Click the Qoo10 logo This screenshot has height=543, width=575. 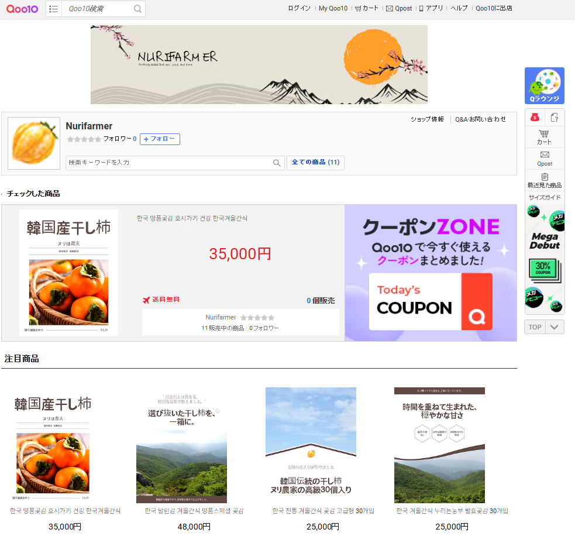pyautogui.click(x=22, y=9)
